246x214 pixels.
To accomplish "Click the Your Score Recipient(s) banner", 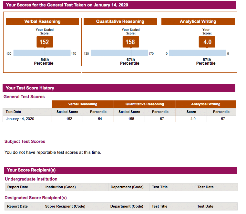I will [120, 170].
